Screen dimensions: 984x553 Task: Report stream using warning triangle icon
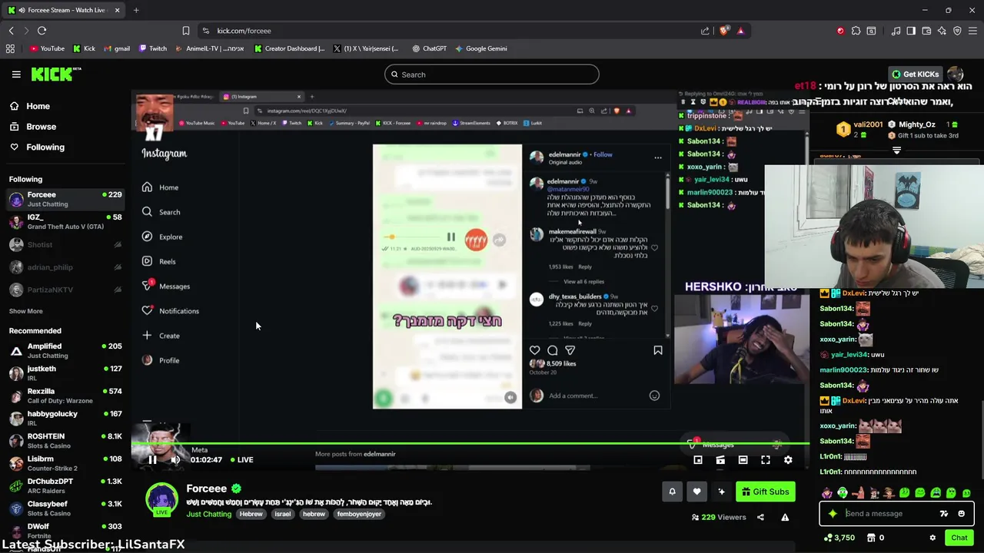click(x=785, y=517)
